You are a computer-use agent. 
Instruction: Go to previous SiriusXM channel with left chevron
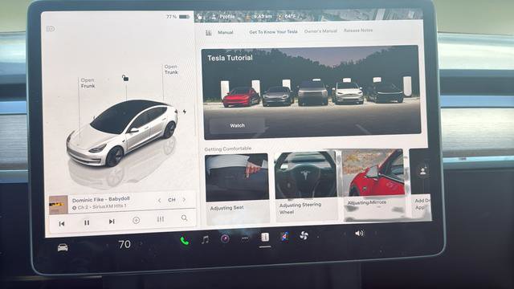159,200
